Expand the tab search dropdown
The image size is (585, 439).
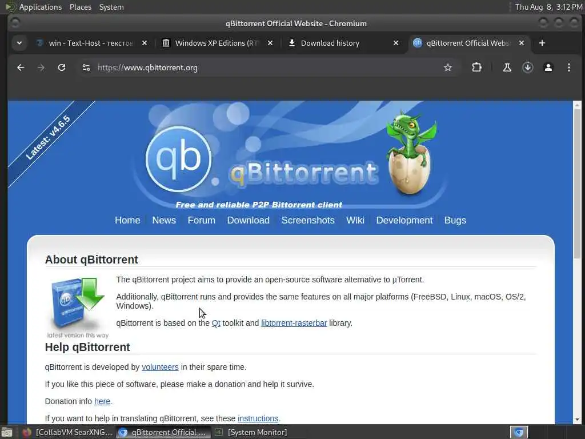pos(19,43)
